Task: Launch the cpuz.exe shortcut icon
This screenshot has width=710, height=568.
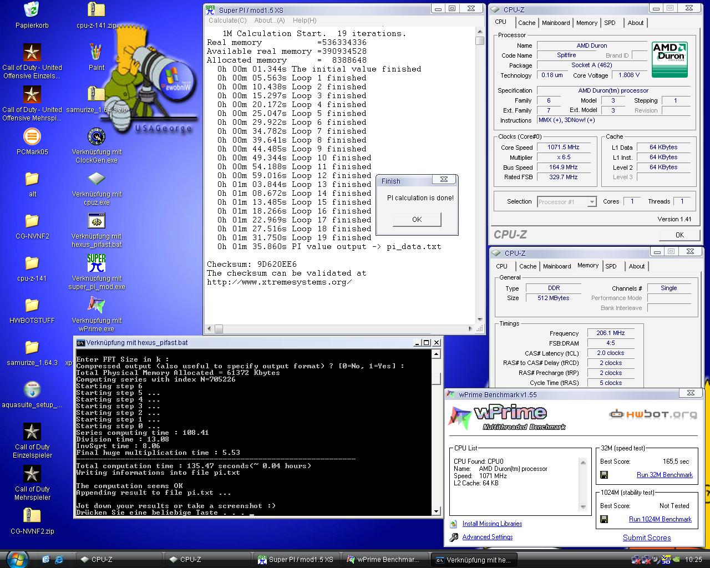Action: [x=97, y=179]
